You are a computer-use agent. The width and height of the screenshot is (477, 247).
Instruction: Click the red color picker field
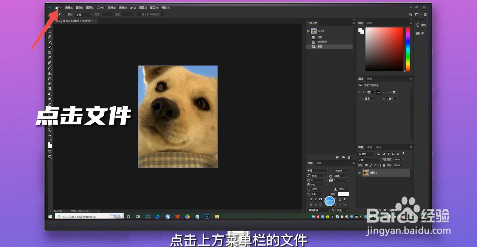(x=384, y=49)
